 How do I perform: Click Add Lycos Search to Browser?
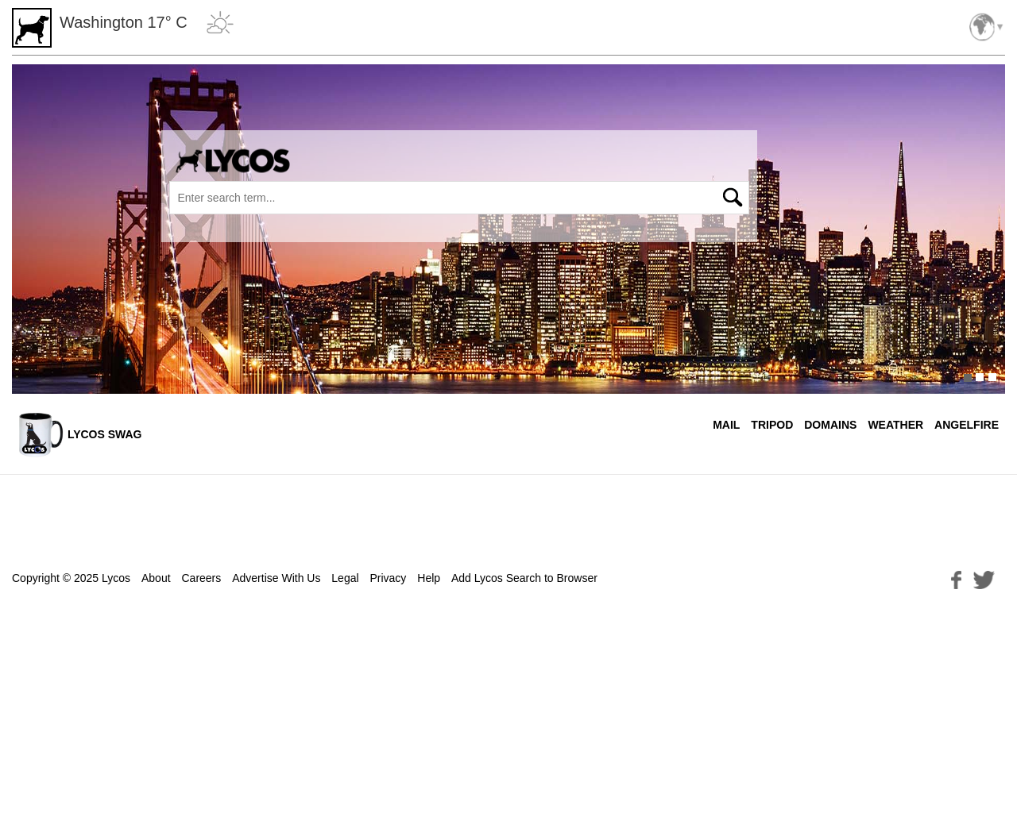tap(524, 578)
